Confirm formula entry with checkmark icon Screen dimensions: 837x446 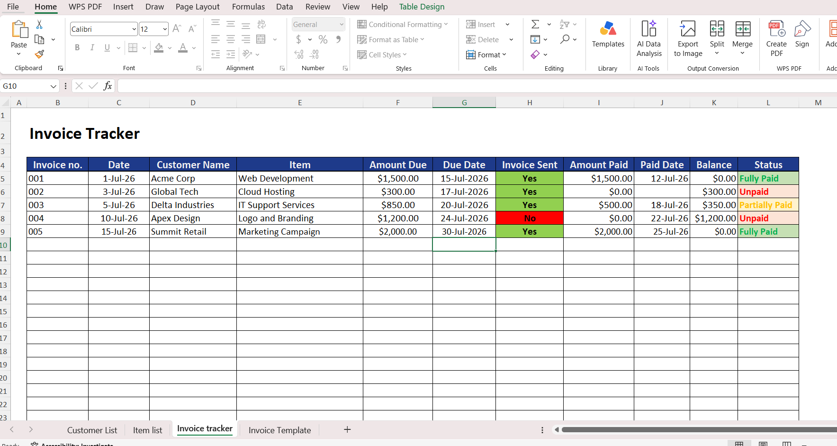93,86
